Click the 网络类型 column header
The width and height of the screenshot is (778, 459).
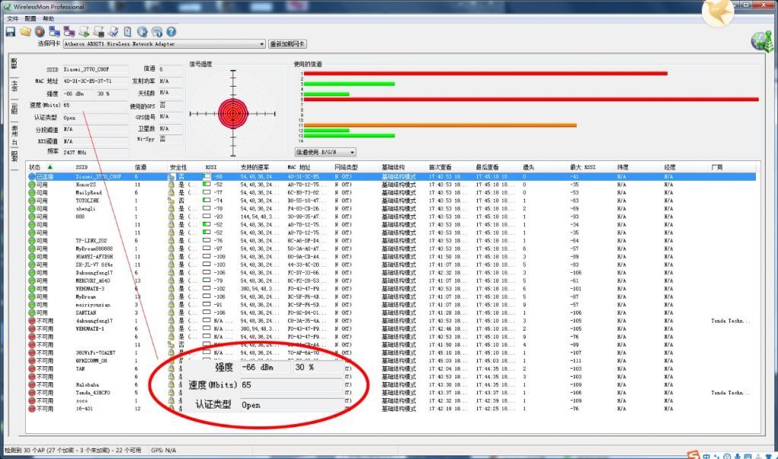[x=346, y=167]
